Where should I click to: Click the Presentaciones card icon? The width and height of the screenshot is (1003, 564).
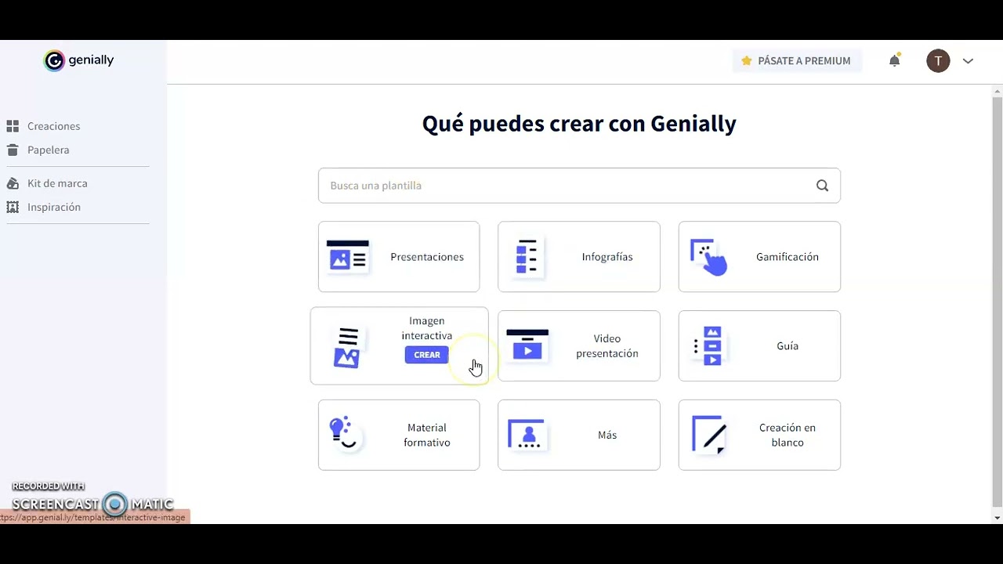pyautogui.click(x=348, y=256)
